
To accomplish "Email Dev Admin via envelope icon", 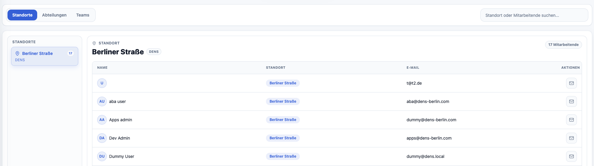I will (x=571, y=138).
